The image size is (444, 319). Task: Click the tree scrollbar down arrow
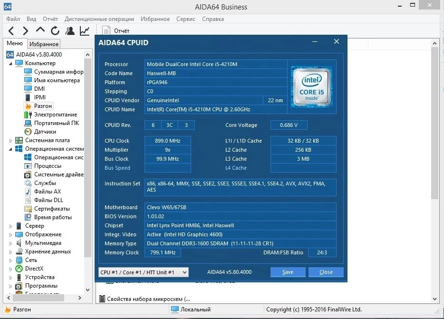coord(87,290)
